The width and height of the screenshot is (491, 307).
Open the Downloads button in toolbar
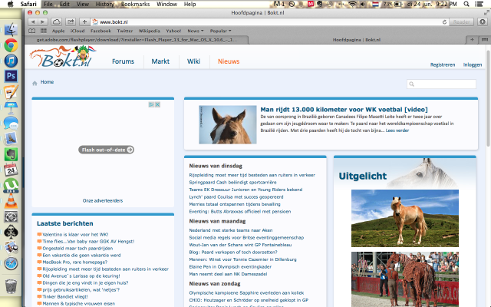pos(483,22)
